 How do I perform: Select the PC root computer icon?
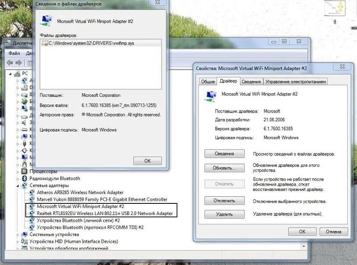(x=17, y=74)
